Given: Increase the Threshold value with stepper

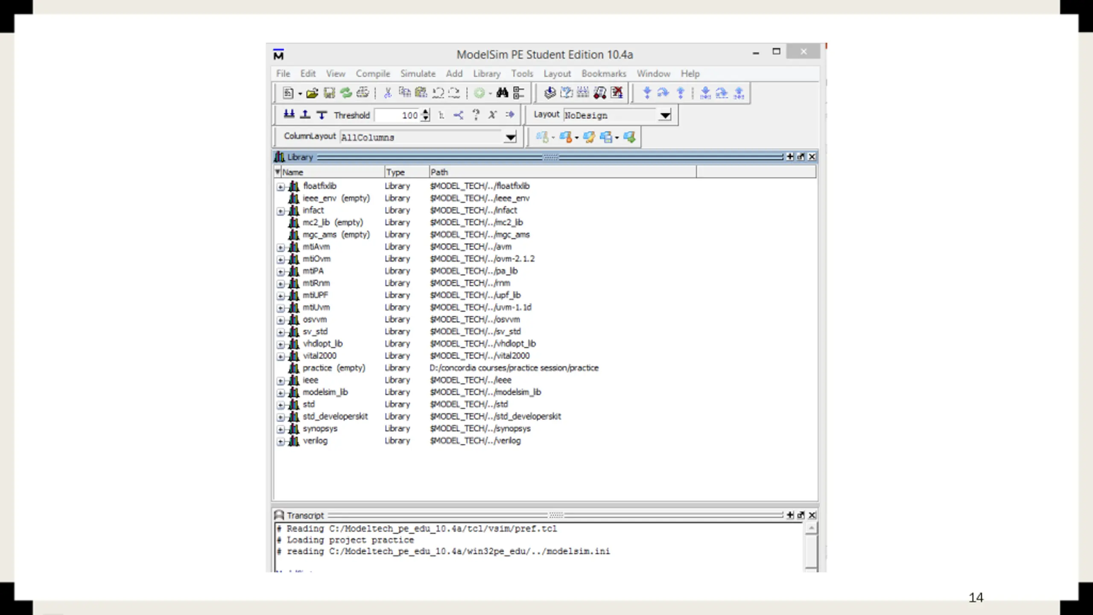Looking at the screenshot, I should [426, 112].
